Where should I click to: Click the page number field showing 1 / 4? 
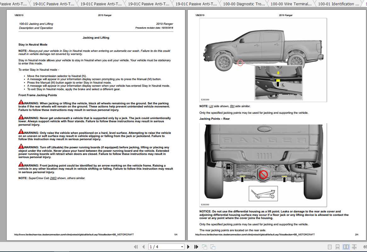click(x=164, y=247)
